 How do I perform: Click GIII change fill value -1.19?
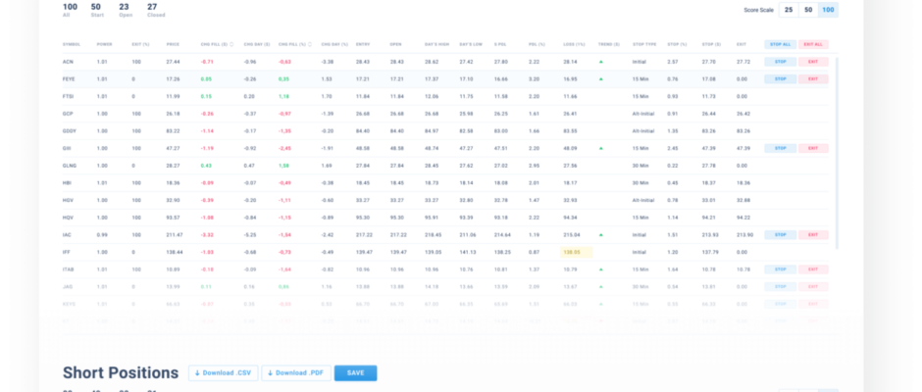[207, 148]
